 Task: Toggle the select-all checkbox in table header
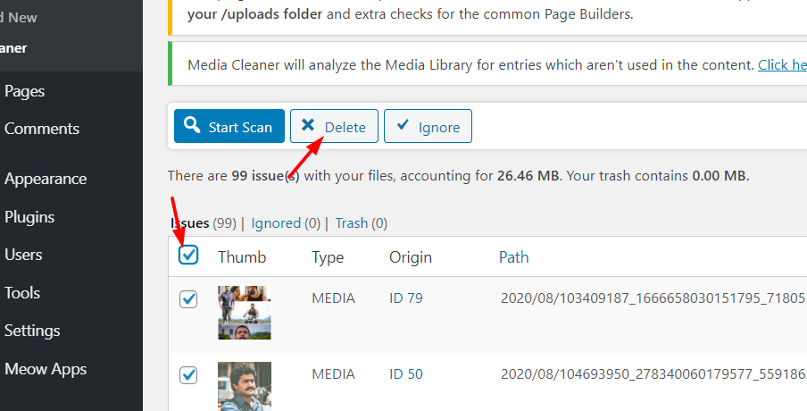point(188,255)
